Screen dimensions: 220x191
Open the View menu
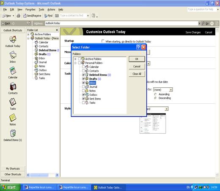pos(20,10)
